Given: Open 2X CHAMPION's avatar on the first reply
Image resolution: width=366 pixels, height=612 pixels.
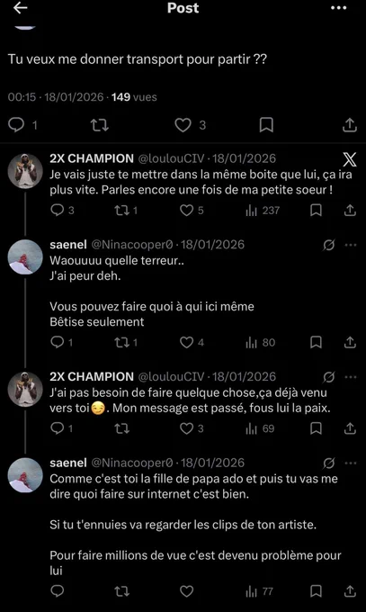Looking at the screenshot, I should click(25, 171).
